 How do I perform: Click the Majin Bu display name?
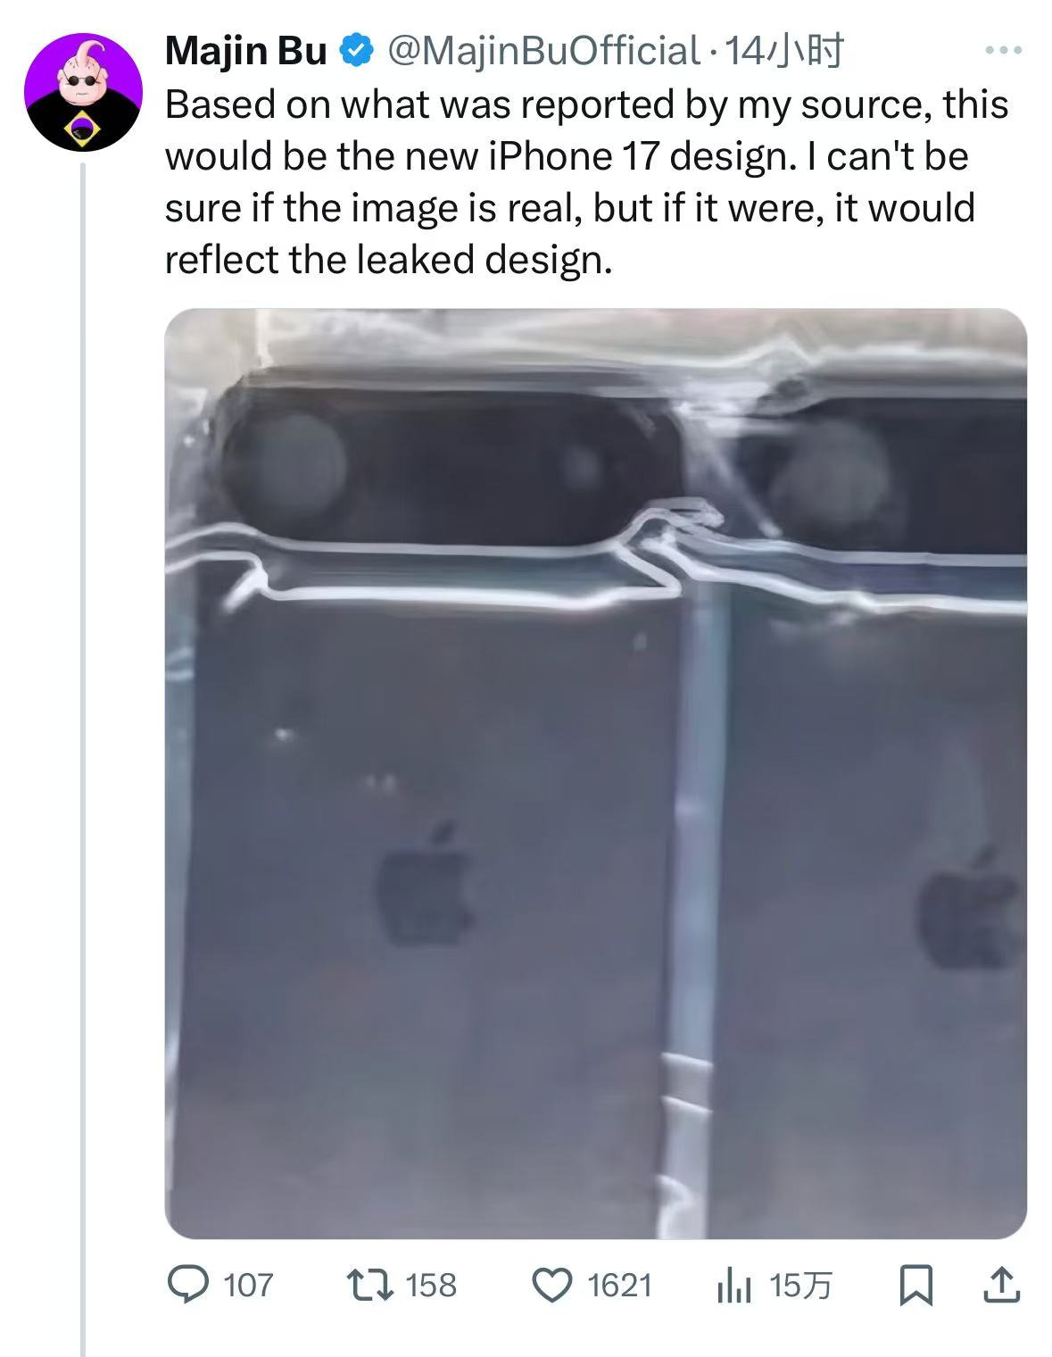coord(246,52)
